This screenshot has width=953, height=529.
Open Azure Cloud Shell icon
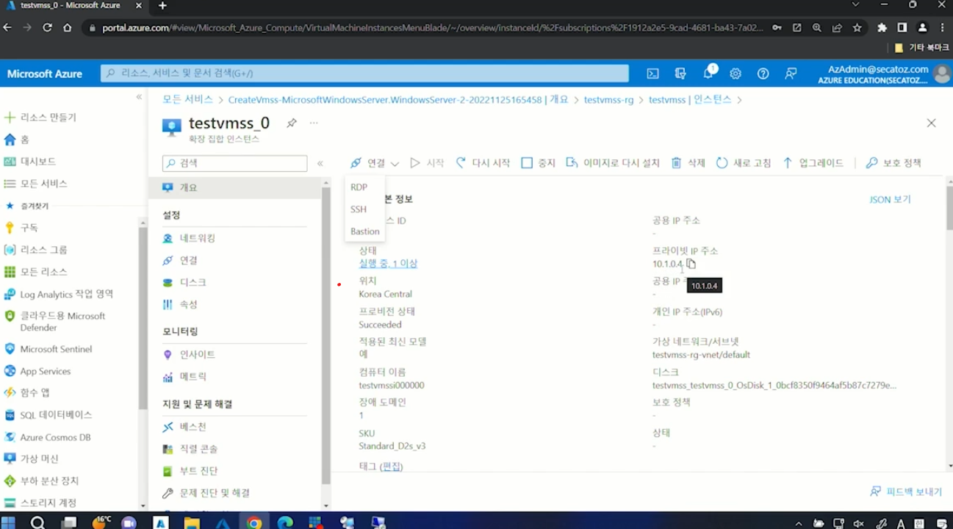(652, 73)
